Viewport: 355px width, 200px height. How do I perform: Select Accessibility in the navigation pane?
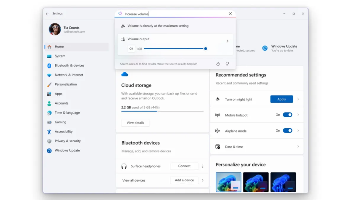click(x=64, y=132)
